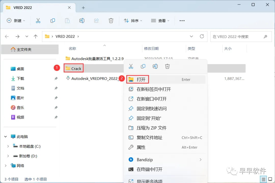This screenshot has height=183, width=275.
Task: Expand the 新加卷 (D:) node
Action: tap(8, 156)
